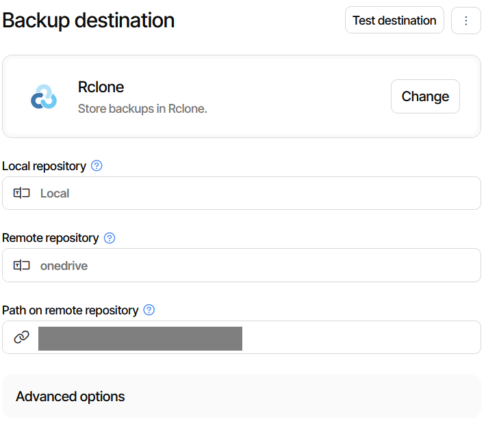Image resolution: width=486 pixels, height=421 pixels.
Task: Click the Rclone logo icon
Action: pyautogui.click(x=44, y=96)
